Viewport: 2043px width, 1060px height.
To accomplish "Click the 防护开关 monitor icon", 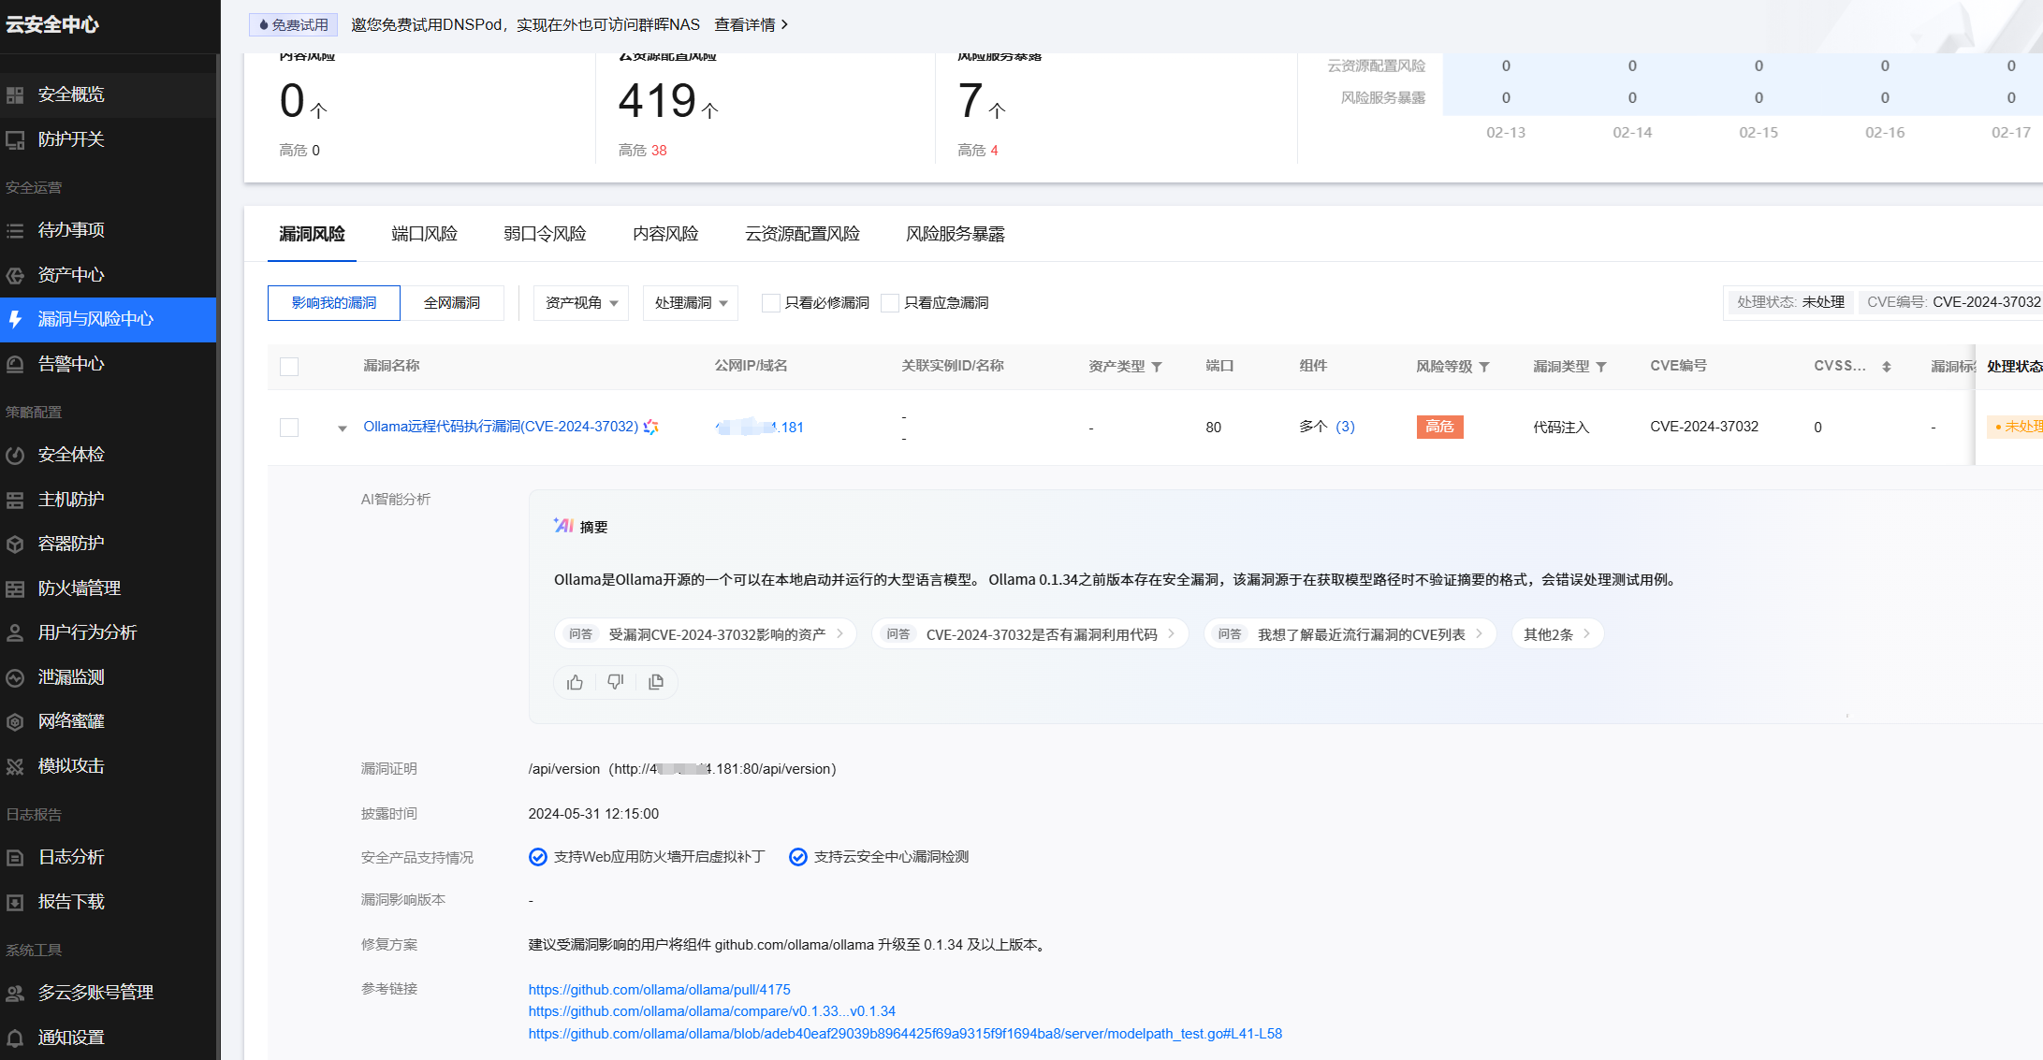I will [15, 140].
